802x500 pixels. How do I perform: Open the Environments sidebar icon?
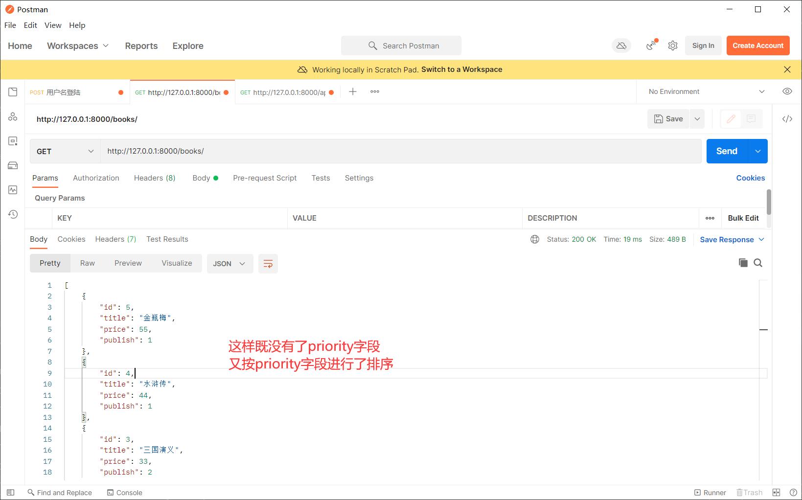click(x=13, y=141)
